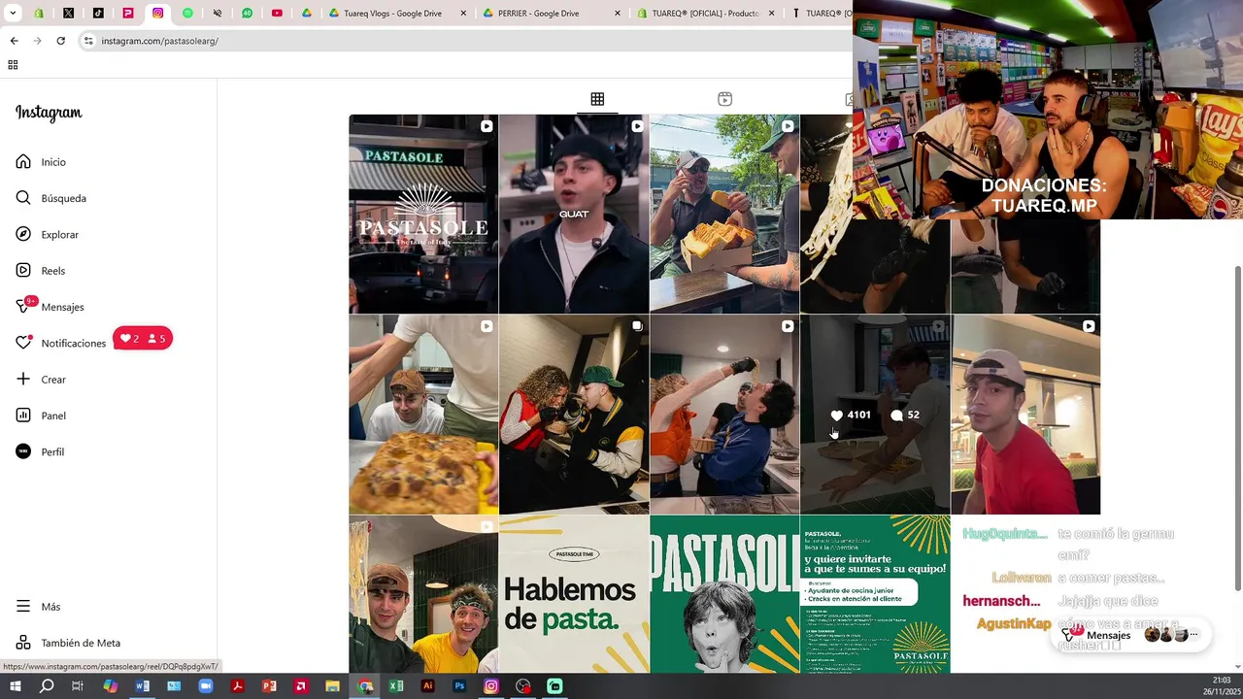Switch to the TikTok pinned tab
Viewport: 1243px width, 699px height.
tap(98, 14)
